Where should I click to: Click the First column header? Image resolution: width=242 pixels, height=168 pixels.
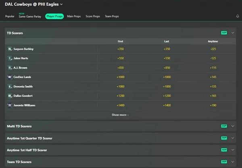click(x=120, y=42)
